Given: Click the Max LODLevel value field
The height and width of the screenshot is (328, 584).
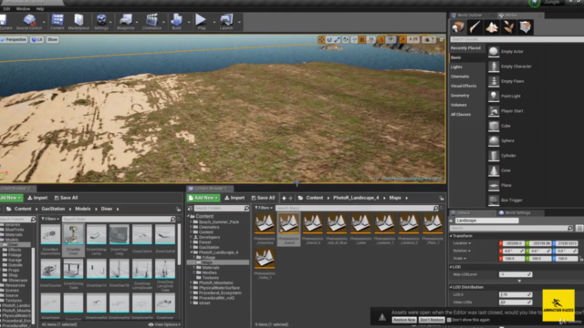Looking at the screenshot, I should pyautogui.click(x=516, y=274).
